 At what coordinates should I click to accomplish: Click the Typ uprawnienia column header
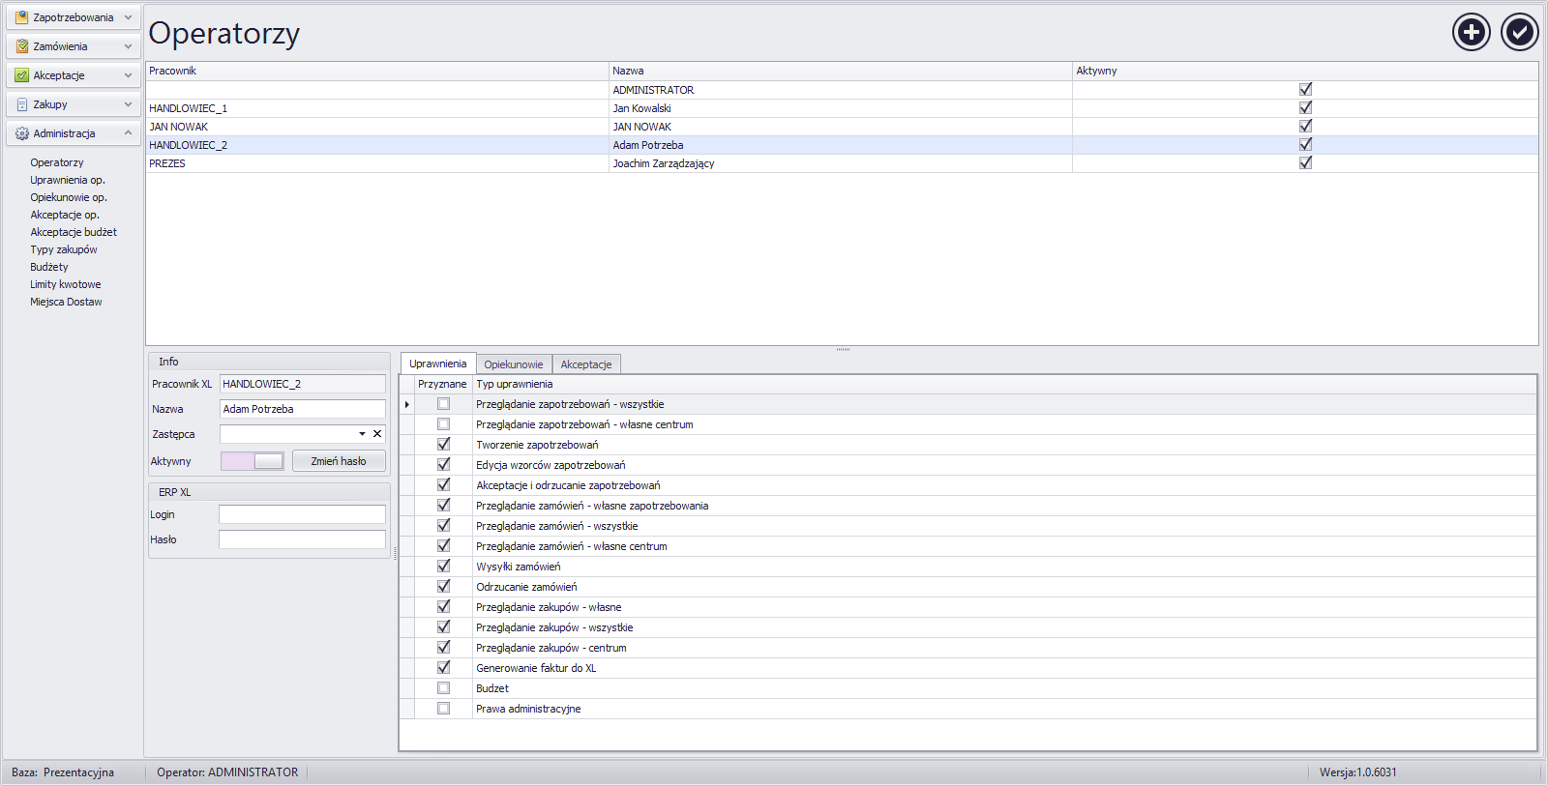(1004, 384)
